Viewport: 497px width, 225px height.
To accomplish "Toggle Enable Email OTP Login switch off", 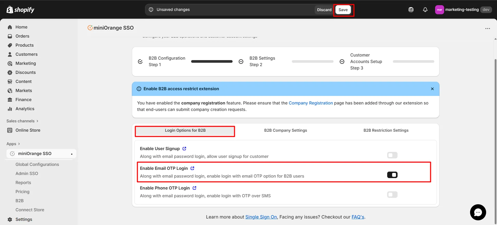I will tap(392, 175).
